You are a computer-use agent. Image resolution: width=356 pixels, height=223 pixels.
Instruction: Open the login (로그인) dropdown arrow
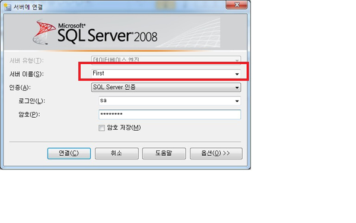tap(237, 101)
